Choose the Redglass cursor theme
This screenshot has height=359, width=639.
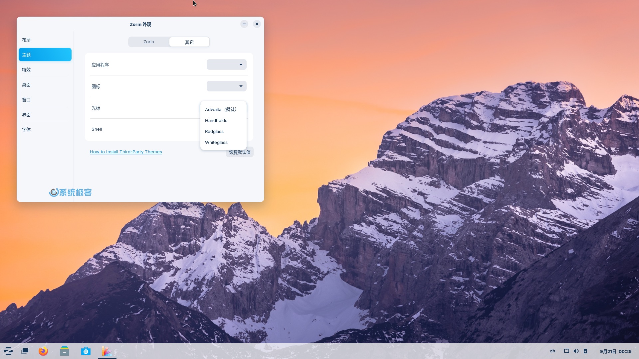[x=223, y=131]
